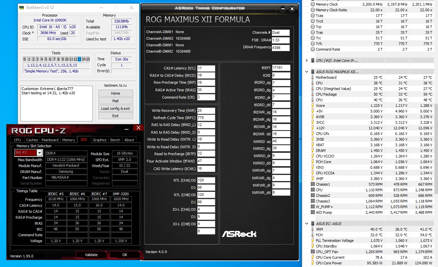
Task: Click the +12V voltage lightning icon
Action: point(313,128)
